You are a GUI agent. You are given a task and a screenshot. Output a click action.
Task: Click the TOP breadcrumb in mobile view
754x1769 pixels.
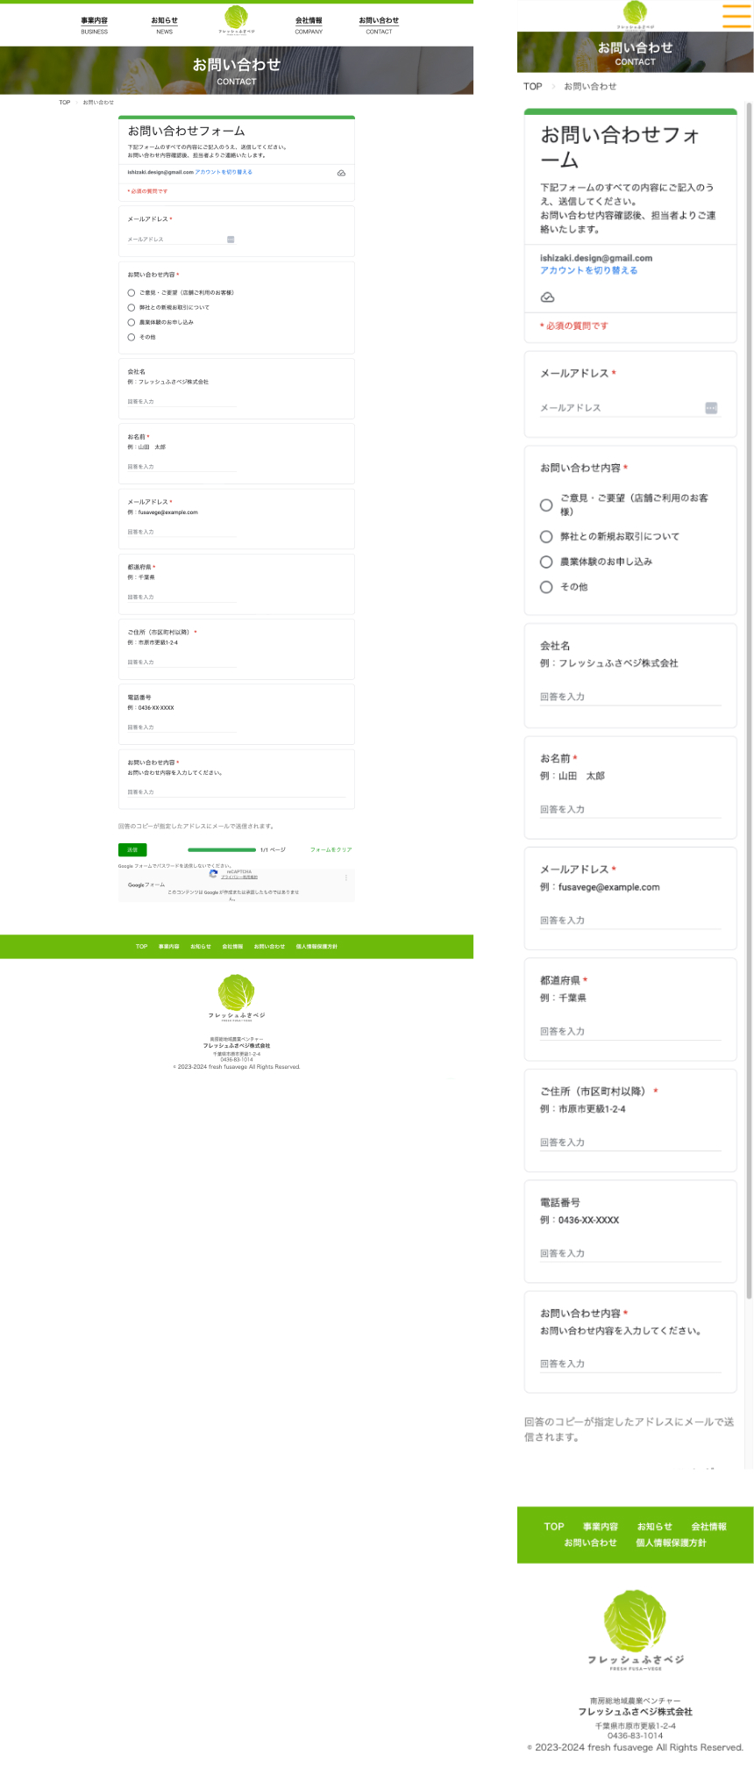(532, 86)
